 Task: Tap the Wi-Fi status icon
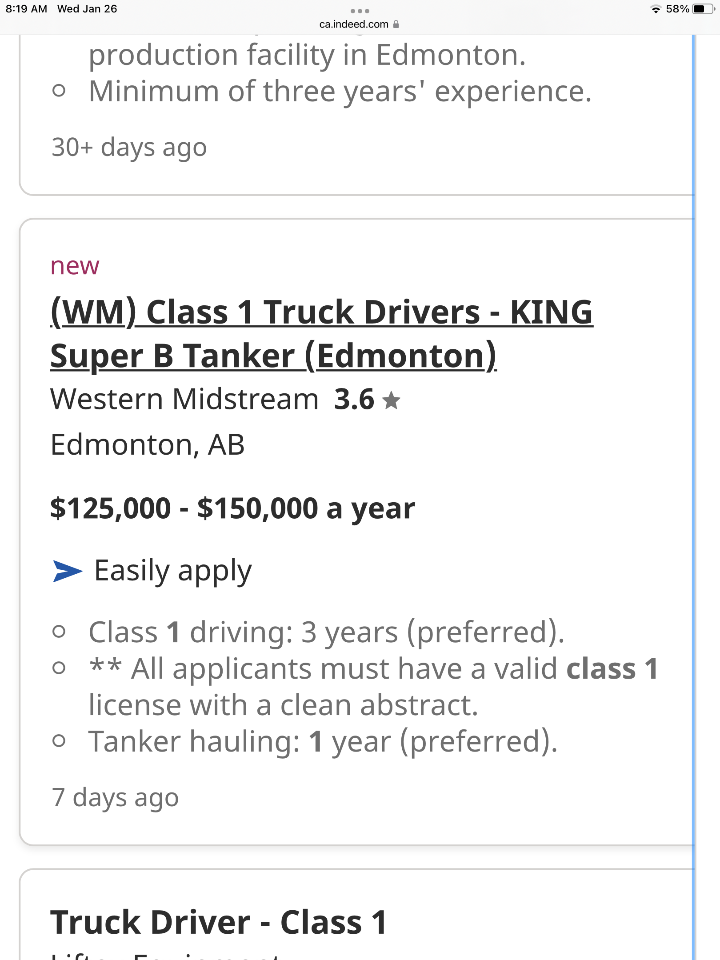click(x=656, y=9)
